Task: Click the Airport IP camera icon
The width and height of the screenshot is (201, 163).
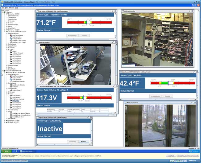Action: coord(11,51)
